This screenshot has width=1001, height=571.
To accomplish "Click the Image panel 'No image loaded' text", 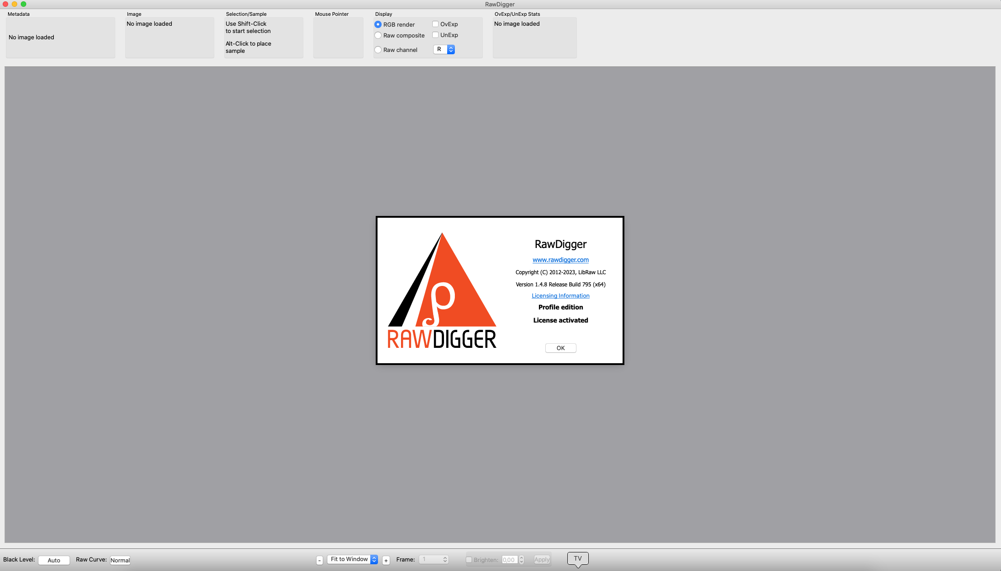I will (x=149, y=24).
